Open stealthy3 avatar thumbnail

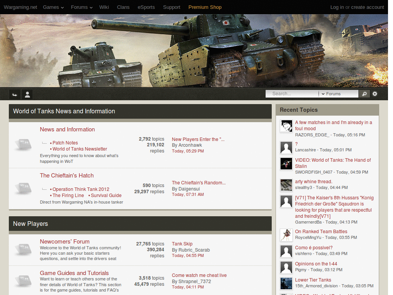[286, 185]
